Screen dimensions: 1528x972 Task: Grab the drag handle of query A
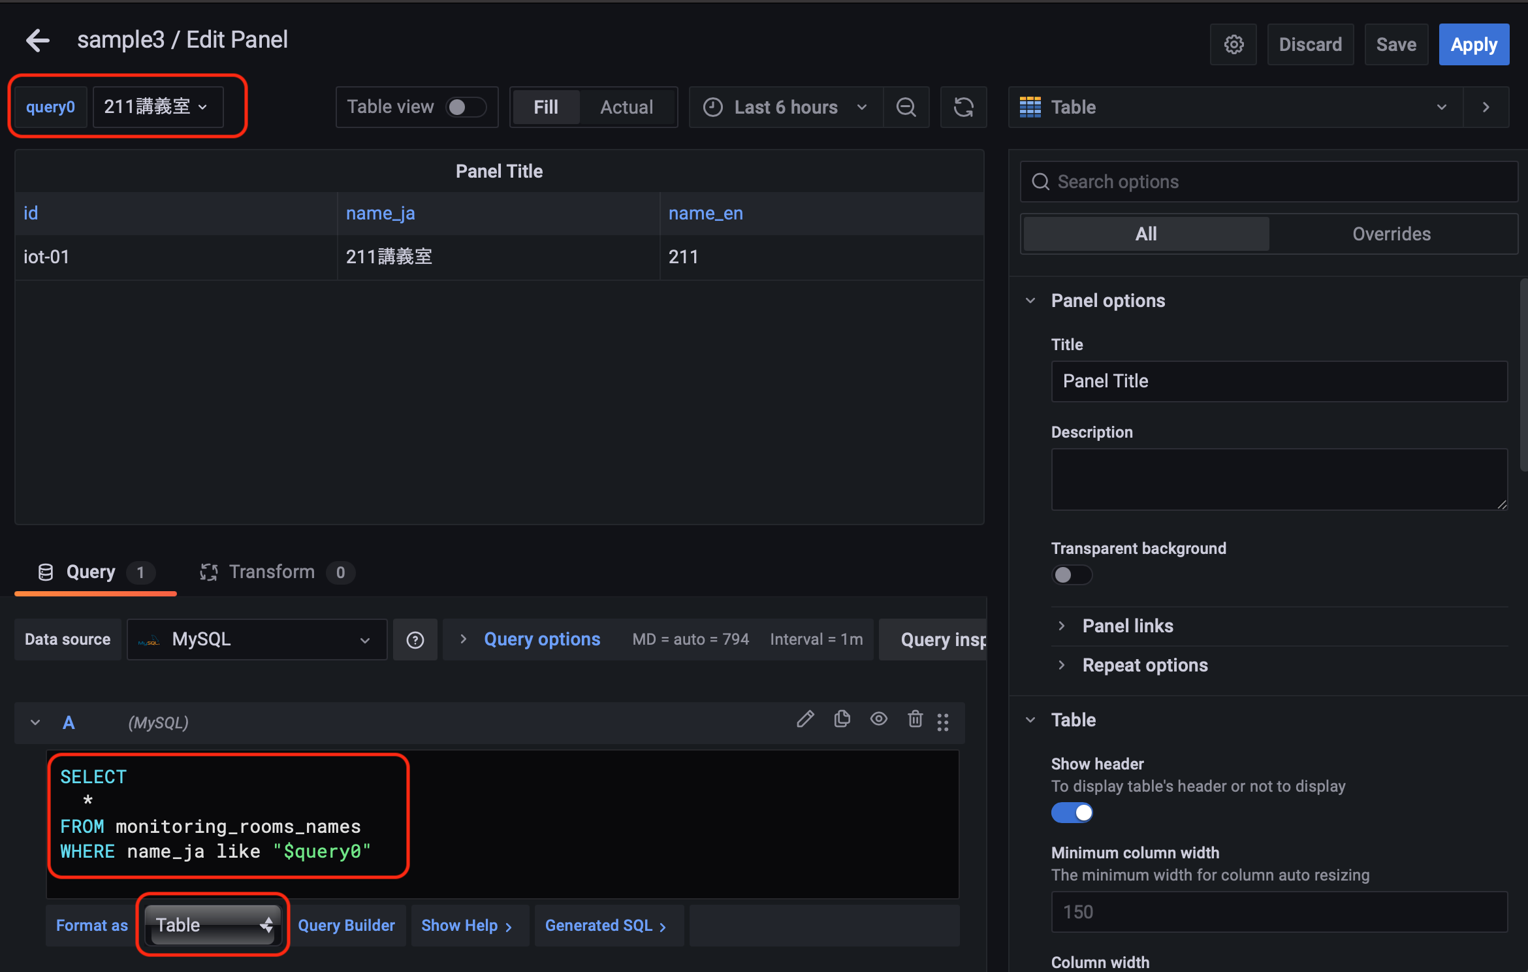click(x=943, y=722)
